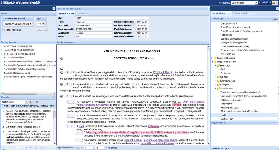Collapse paragraph 1 with its minus icon
The image size is (279, 150).
tap(62, 73)
